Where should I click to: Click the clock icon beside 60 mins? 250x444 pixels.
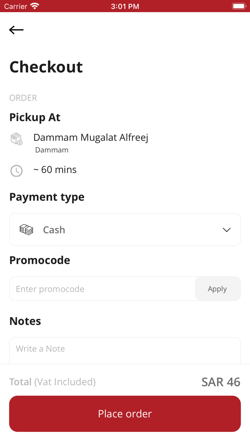[16, 171]
